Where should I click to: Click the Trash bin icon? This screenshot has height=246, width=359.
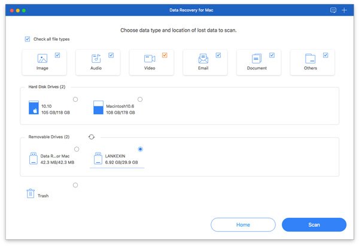31,193
